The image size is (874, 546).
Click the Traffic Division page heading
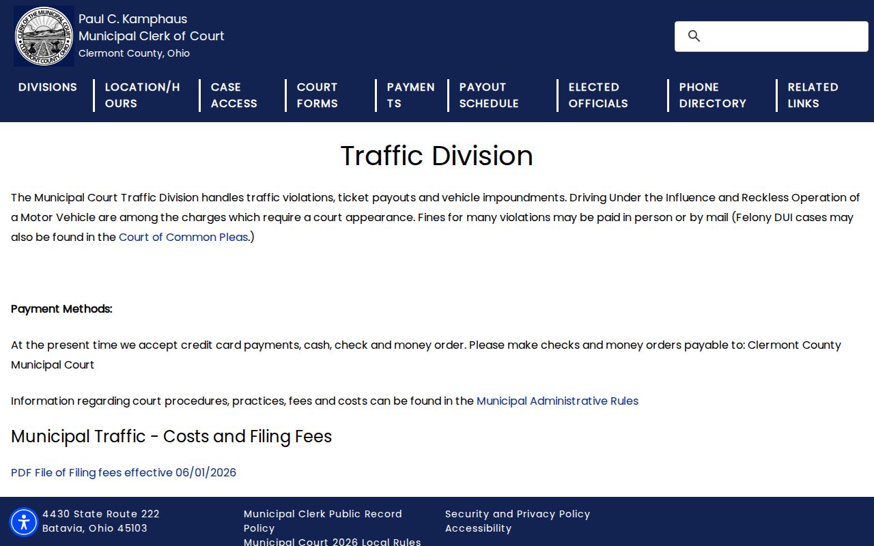tap(437, 156)
